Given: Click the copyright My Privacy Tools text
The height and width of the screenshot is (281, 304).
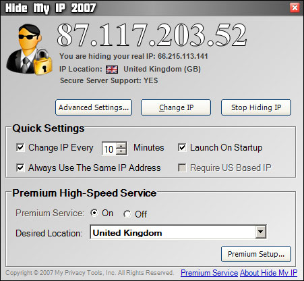Looking at the screenshot, I should [90, 273].
